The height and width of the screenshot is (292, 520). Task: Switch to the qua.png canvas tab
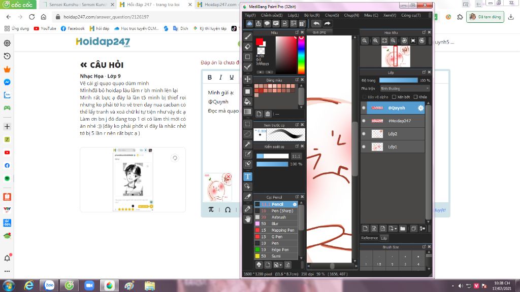tap(319, 32)
